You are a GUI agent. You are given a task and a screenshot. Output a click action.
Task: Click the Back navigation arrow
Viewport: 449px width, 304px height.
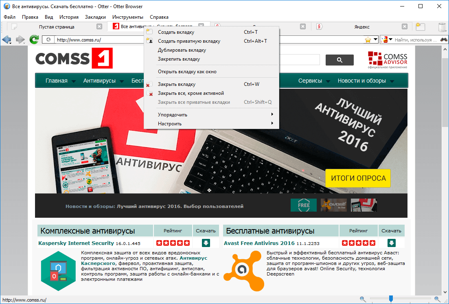[6, 39]
